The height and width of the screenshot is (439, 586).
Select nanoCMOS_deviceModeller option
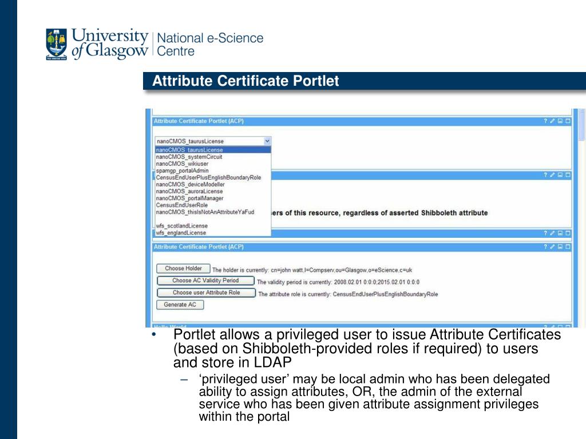[x=213, y=185]
